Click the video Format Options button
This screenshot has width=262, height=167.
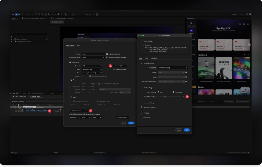coord(120,66)
